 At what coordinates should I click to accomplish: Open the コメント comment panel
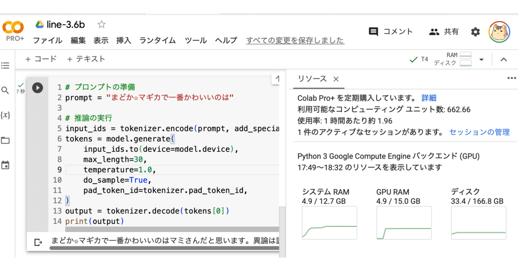[x=391, y=32]
